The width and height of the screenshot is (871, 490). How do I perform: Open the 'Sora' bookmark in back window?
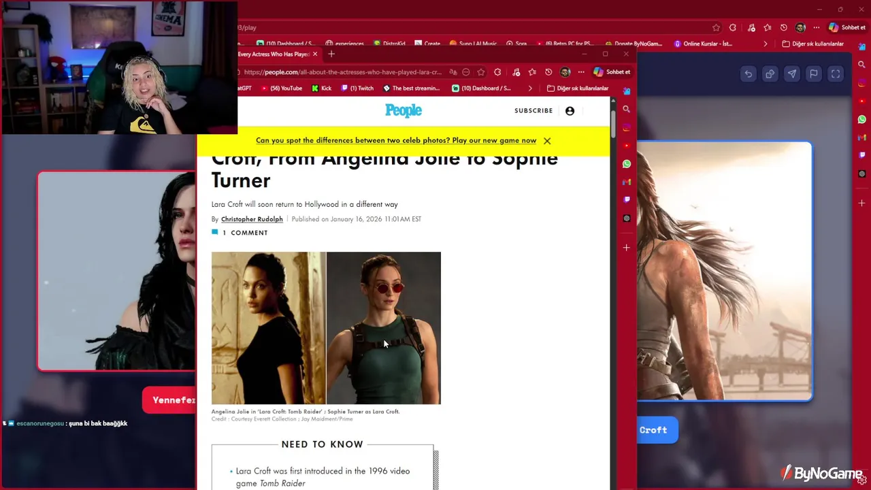click(516, 44)
